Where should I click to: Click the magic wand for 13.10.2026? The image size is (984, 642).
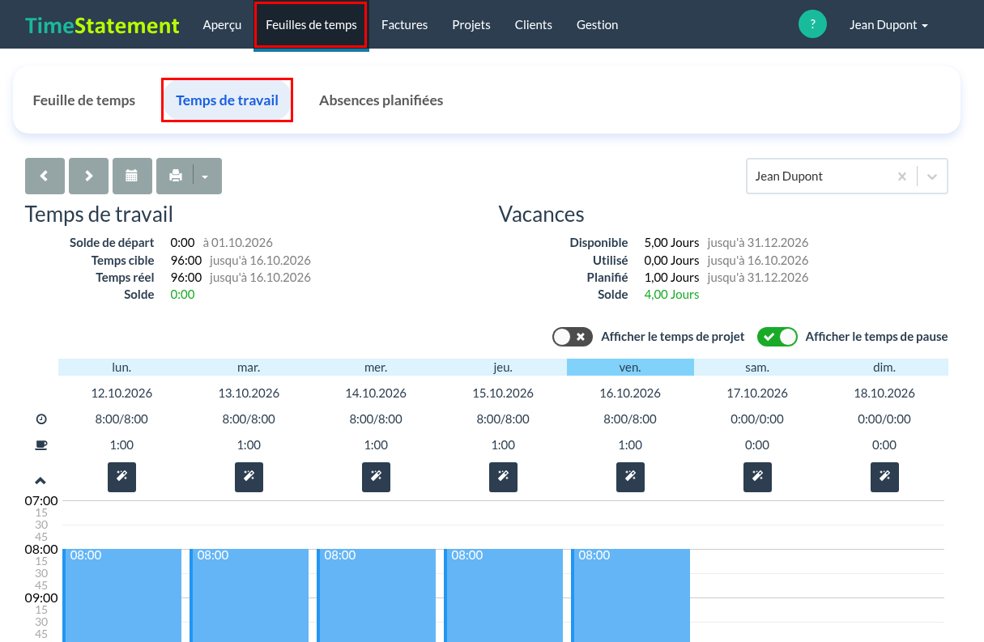(x=249, y=477)
